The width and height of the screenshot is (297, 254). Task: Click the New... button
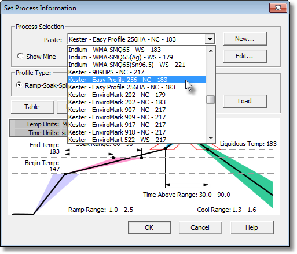click(245, 39)
